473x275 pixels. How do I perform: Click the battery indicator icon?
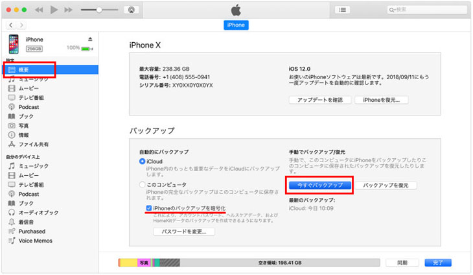(87, 49)
